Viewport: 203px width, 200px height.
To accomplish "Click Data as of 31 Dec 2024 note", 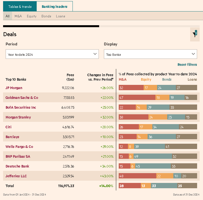I will tap(186, 195).
